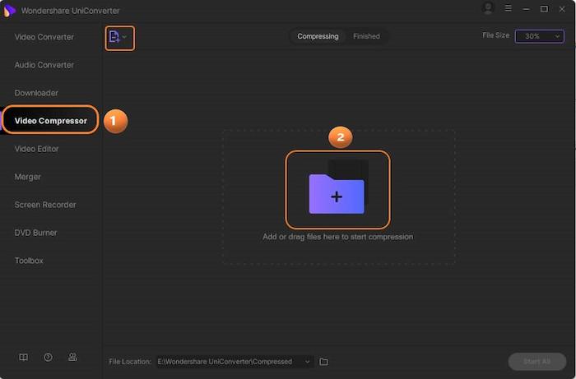
Task: Open the Downloader section
Action: (36, 93)
